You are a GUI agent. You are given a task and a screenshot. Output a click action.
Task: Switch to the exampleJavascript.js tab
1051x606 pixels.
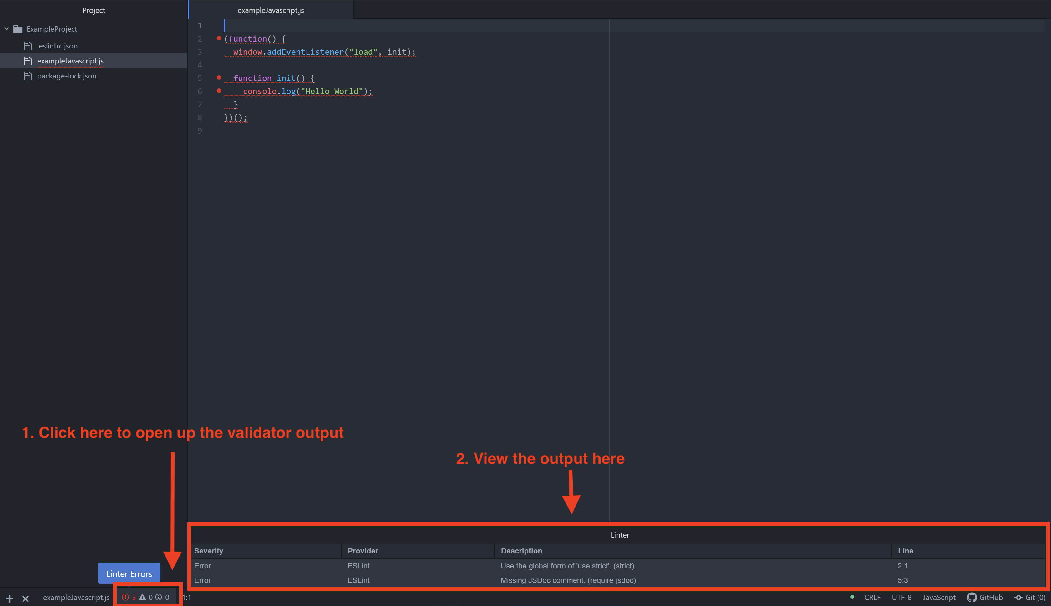coord(270,10)
